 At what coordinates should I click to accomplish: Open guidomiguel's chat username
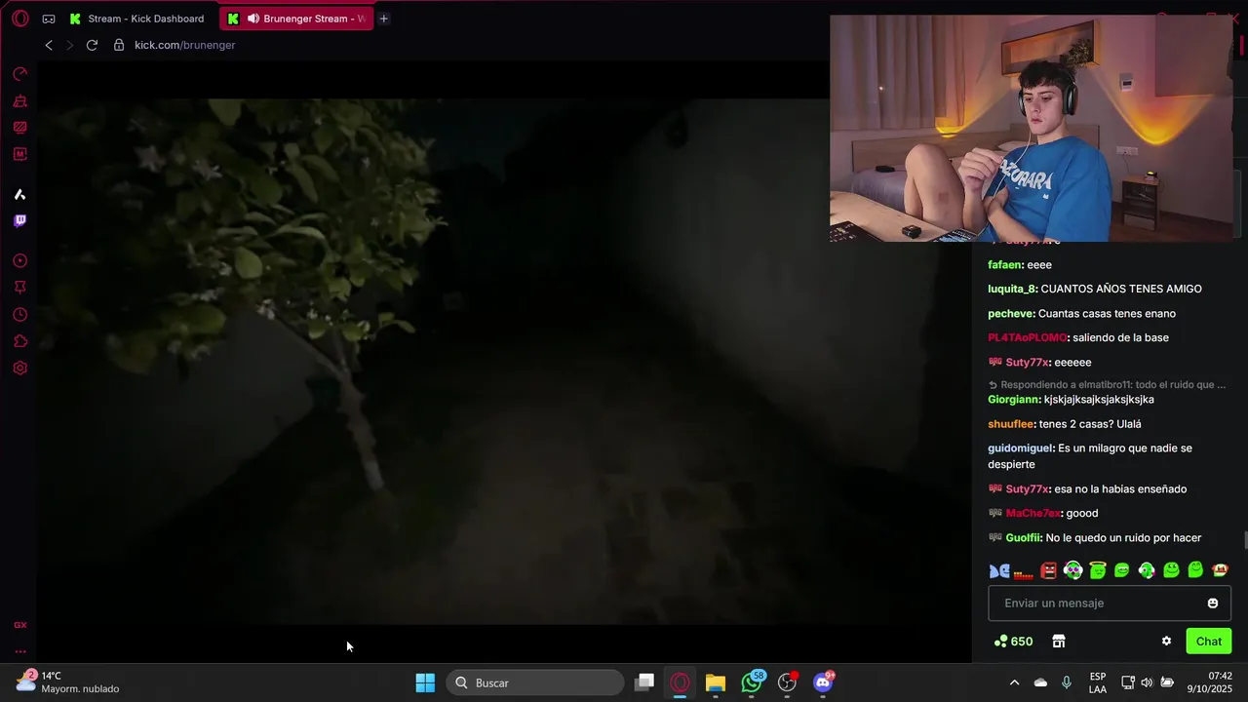pos(1020,448)
